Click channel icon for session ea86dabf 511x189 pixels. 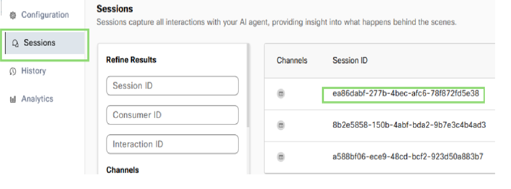tap(281, 94)
